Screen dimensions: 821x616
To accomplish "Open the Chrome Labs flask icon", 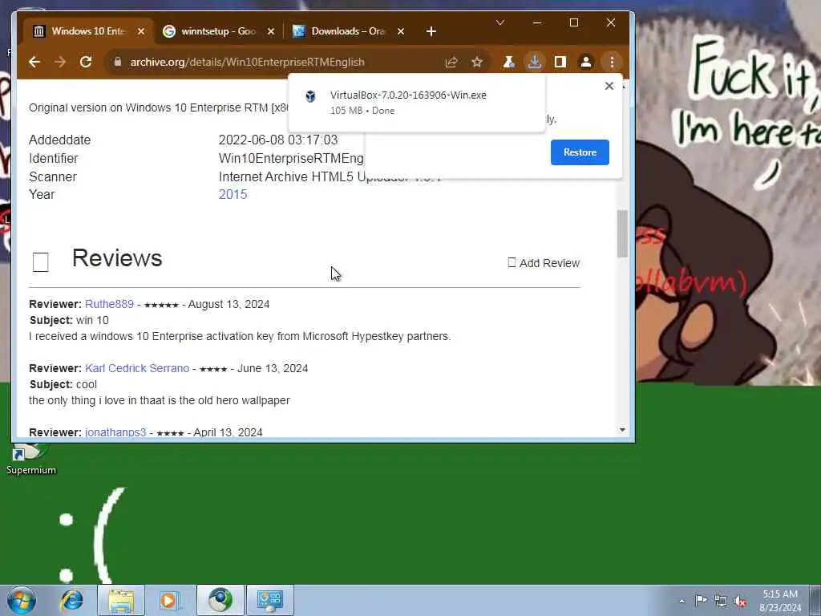I will [x=508, y=62].
